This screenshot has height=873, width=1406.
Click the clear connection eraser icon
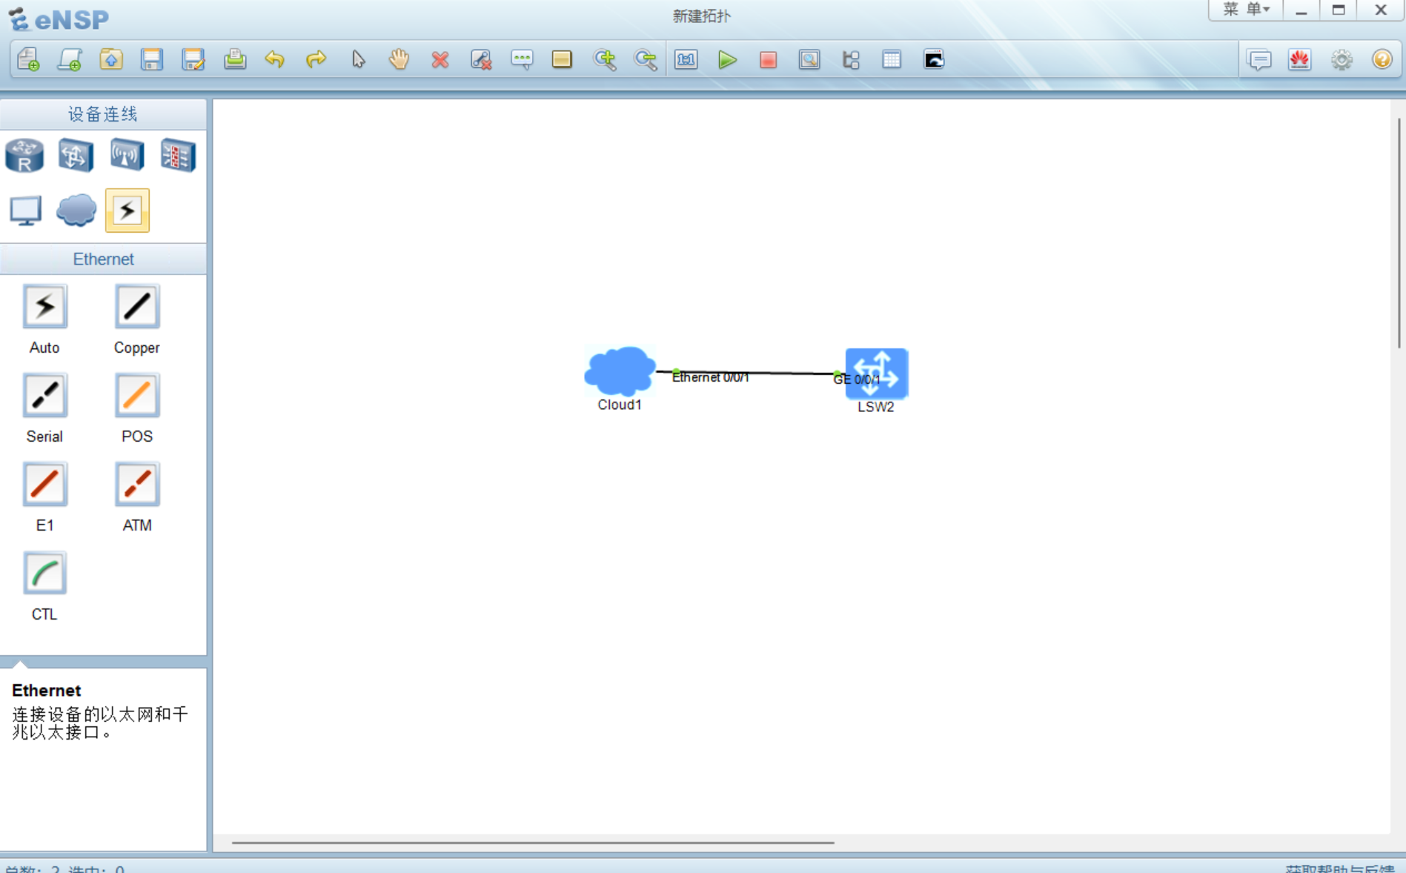pyautogui.click(x=481, y=59)
